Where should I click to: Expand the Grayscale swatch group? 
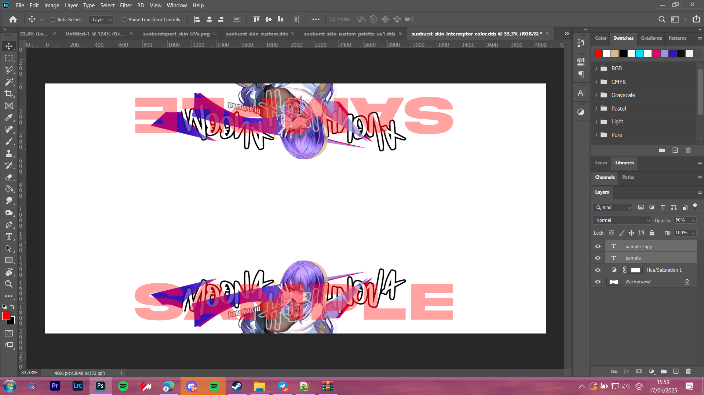point(596,95)
